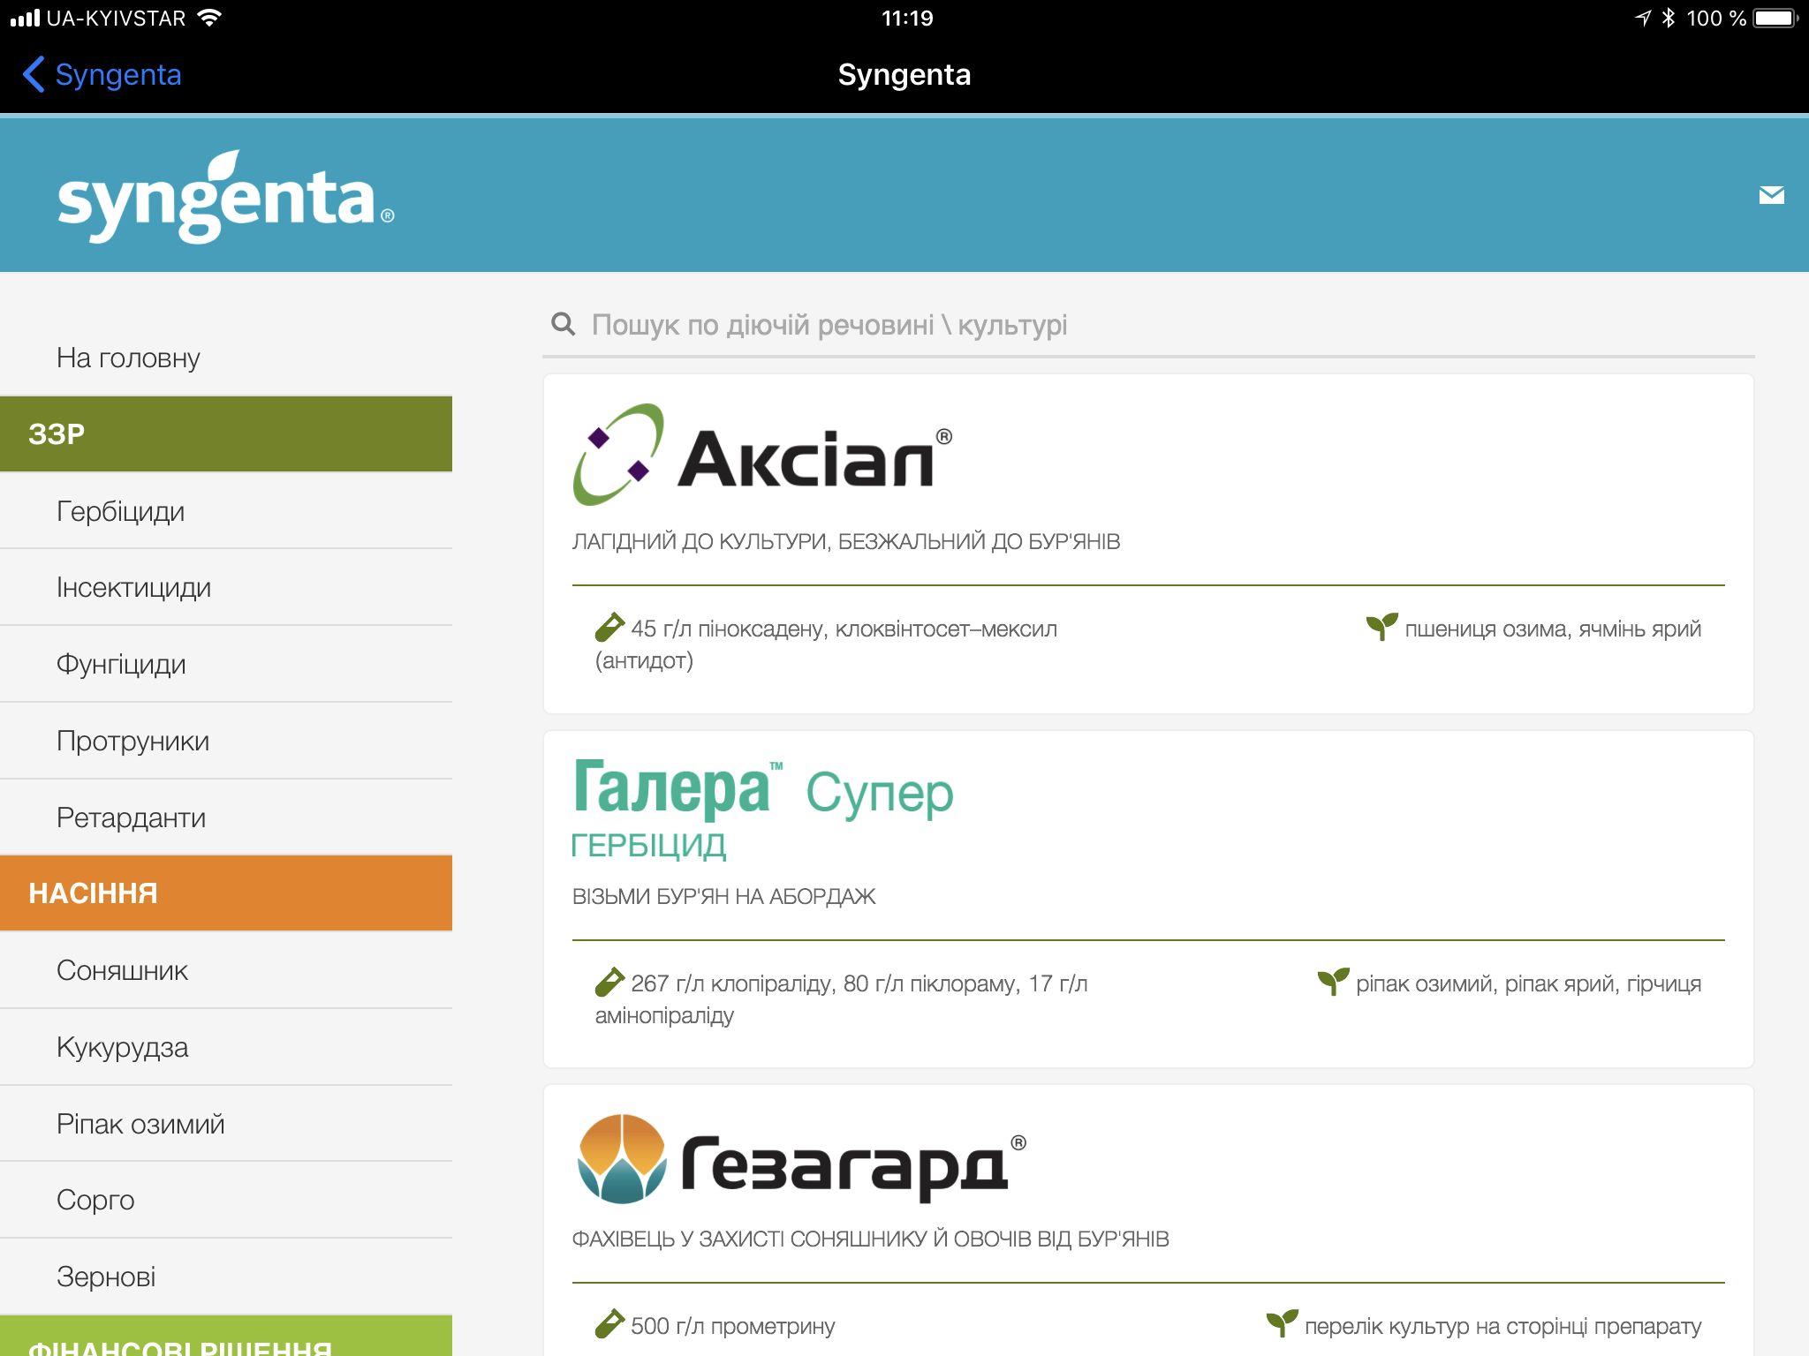The width and height of the screenshot is (1809, 1356).
Task: Open Ретарданти category
Action: [226, 817]
